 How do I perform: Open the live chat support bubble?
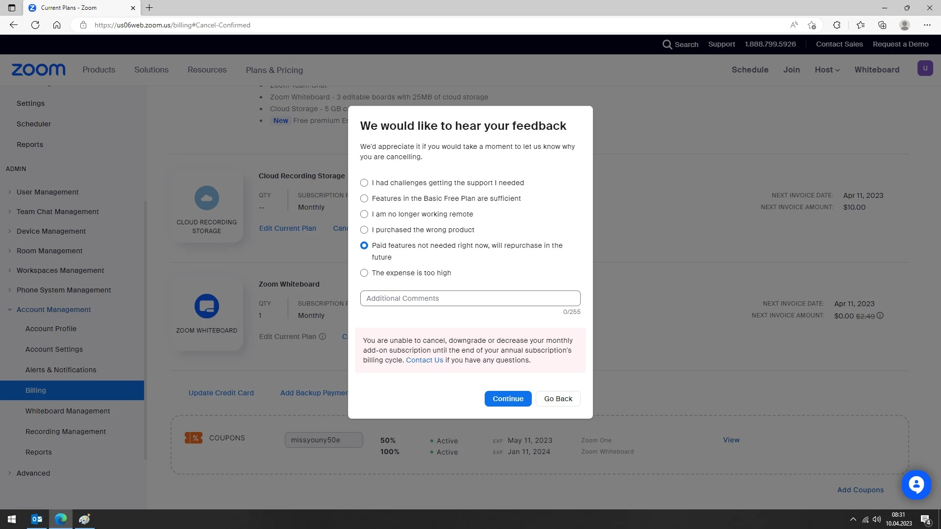pos(916,485)
